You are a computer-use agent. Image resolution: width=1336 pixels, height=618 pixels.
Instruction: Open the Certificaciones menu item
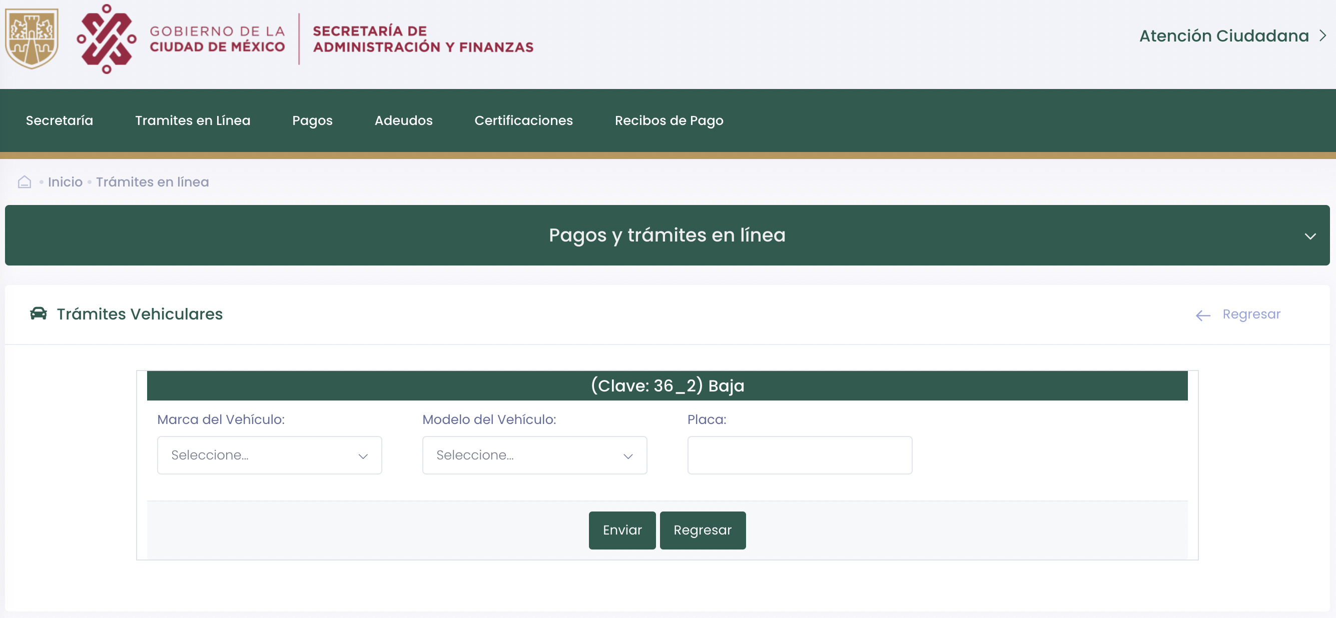pyautogui.click(x=523, y=120)
